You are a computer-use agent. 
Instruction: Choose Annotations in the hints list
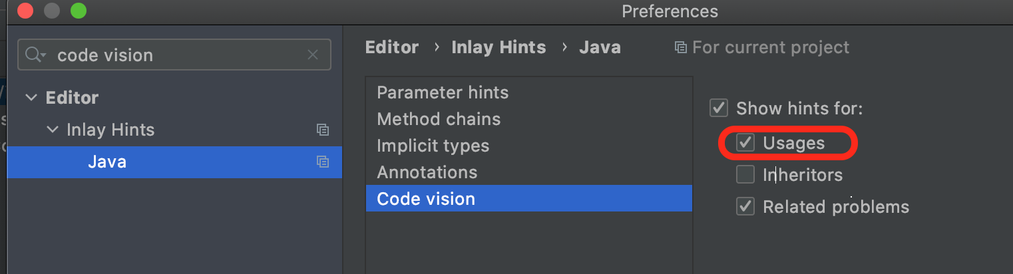point(427,172)
